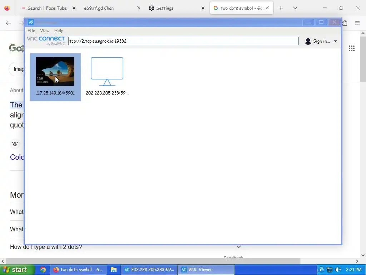Image resolution: width=366 pixels, height=275 pixels.
Task: Click the VNC server address field
Action: click(183, 41)
